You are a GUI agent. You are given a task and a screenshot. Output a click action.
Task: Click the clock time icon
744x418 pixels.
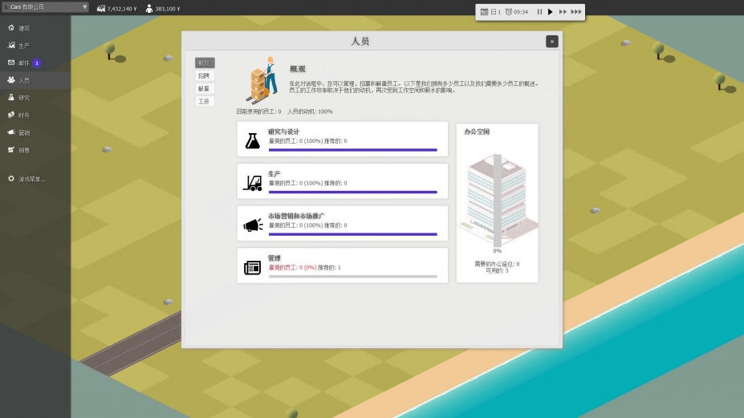point(509,12)
